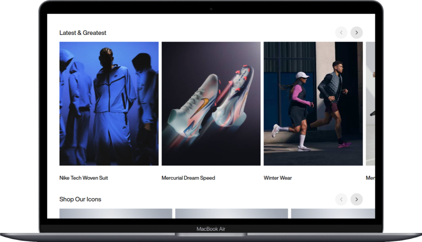Click the Shop Our Icons section heading
422x242 pixels.
(80, 200)
